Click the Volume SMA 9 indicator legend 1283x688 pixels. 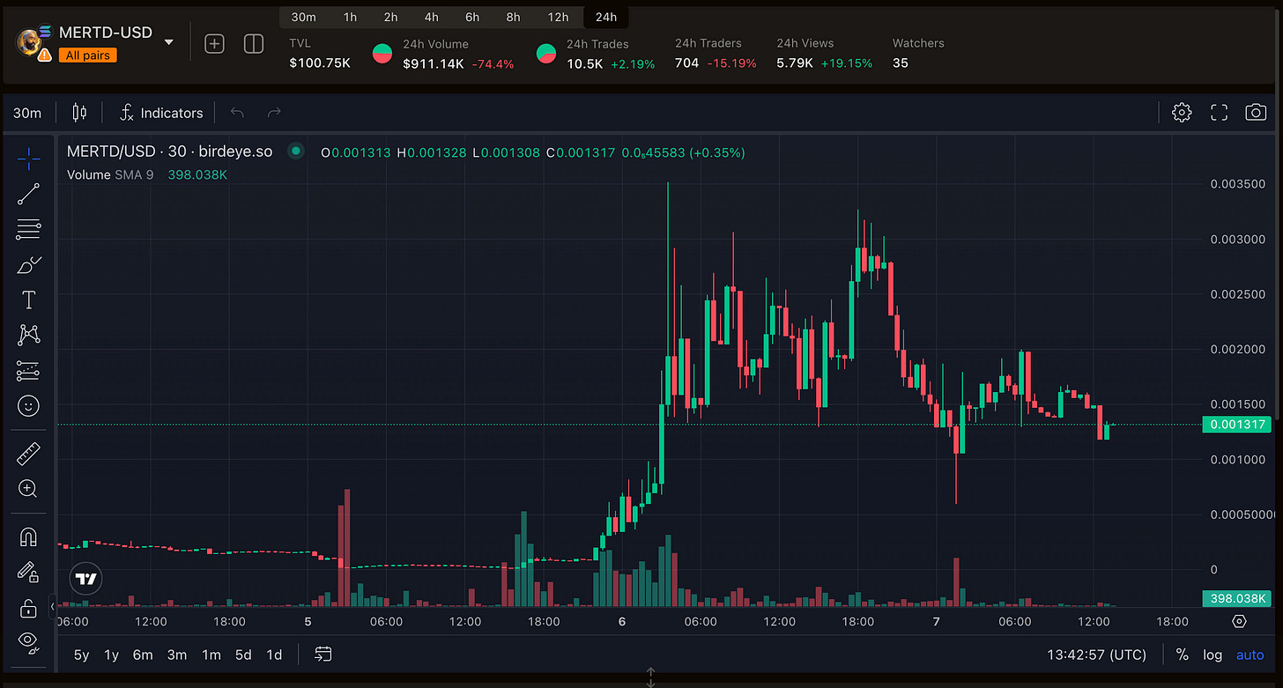110,174
